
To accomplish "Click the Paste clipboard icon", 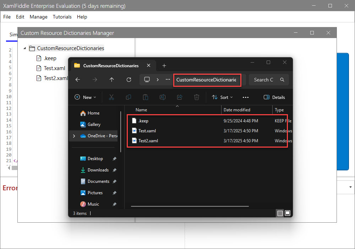I will point(145,97).
